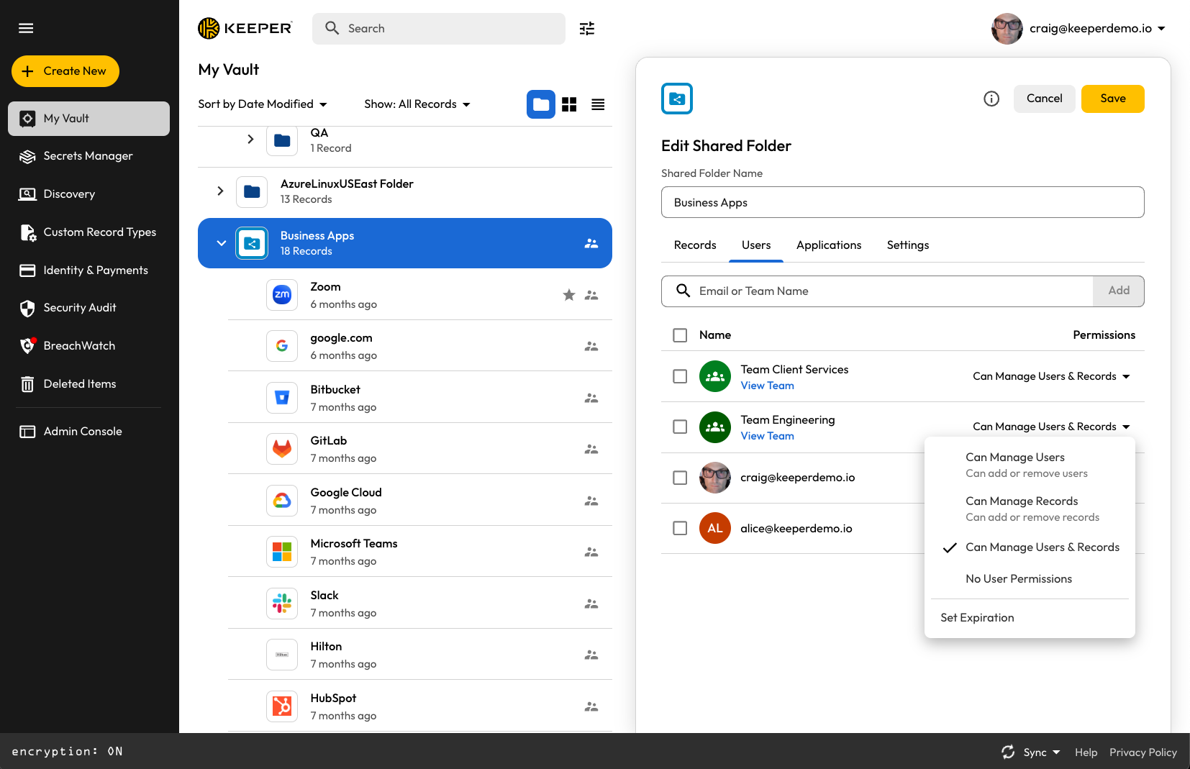Screen dimensions: 1190x769
Task: Open search filter options icon
Action: pos(587,29)
